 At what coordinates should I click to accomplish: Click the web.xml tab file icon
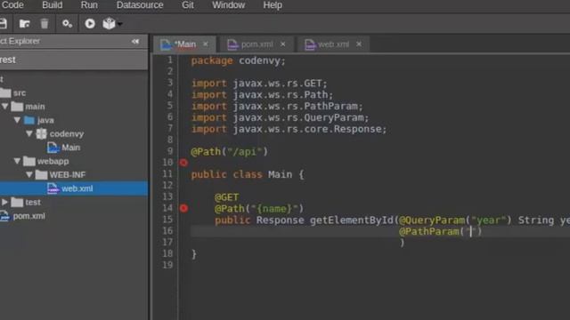click(309, 44)
